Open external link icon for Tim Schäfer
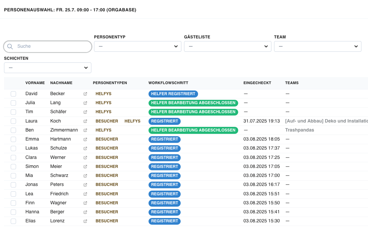Screen dimensions: 368x227 (85, 112)
